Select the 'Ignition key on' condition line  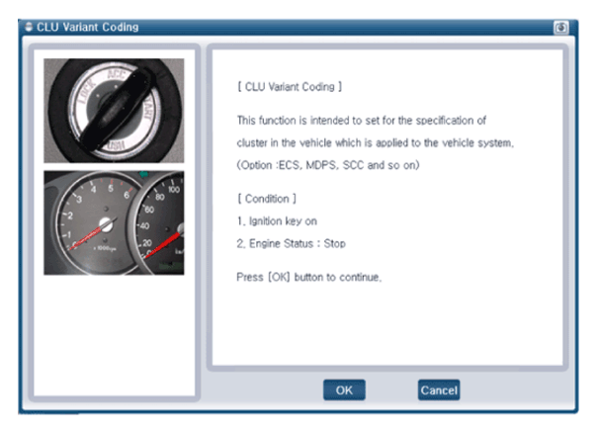[277, 221]
